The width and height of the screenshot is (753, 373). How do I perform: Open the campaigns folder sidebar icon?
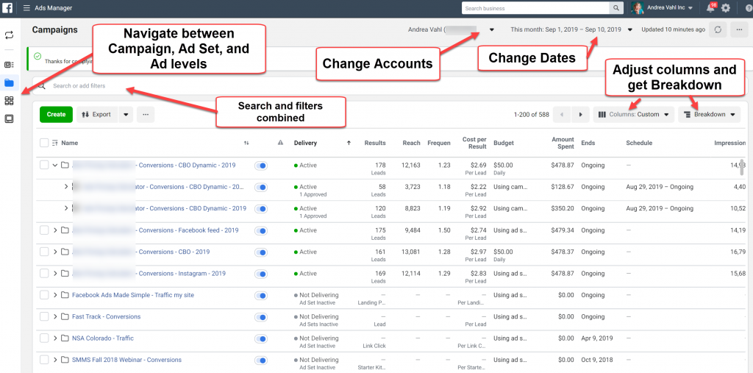point(9,83)
